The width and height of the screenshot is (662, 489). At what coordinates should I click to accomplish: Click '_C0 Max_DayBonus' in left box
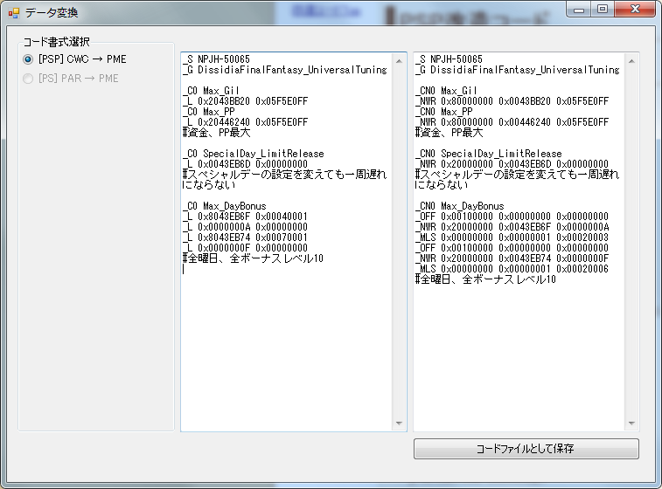click(x=225, y=206)
